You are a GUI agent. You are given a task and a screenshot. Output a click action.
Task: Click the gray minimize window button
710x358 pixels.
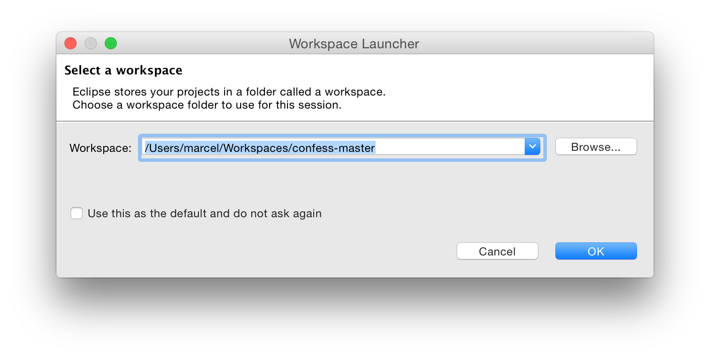pos(91,44)
